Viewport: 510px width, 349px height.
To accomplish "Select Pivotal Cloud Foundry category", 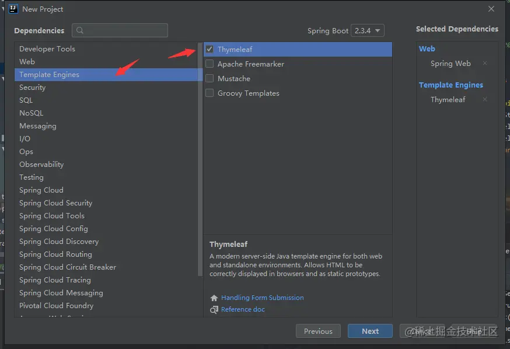I will pyautogui.click(x=106, y=306).
